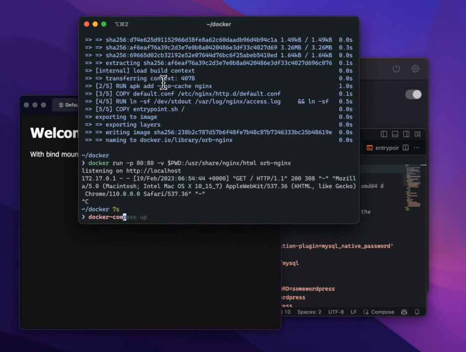Click the split editor icon

[406, 148]
